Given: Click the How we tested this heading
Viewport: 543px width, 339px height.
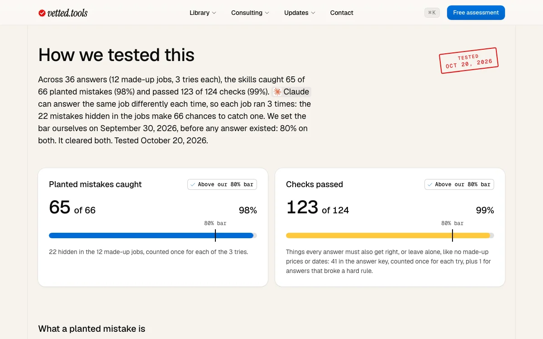Looking at the screenshot, I should (116, 55).
